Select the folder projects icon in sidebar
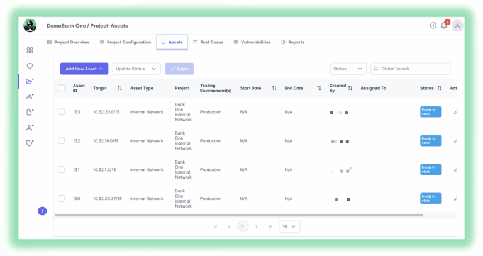 point(30,81)
